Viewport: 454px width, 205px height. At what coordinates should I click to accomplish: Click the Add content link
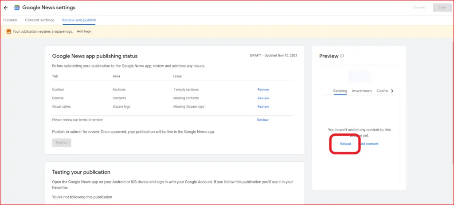click(369, 144)
